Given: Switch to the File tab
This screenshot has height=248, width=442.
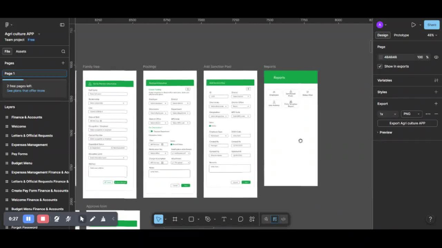Looking at the screenshot, I should click(x=8, y=52).
